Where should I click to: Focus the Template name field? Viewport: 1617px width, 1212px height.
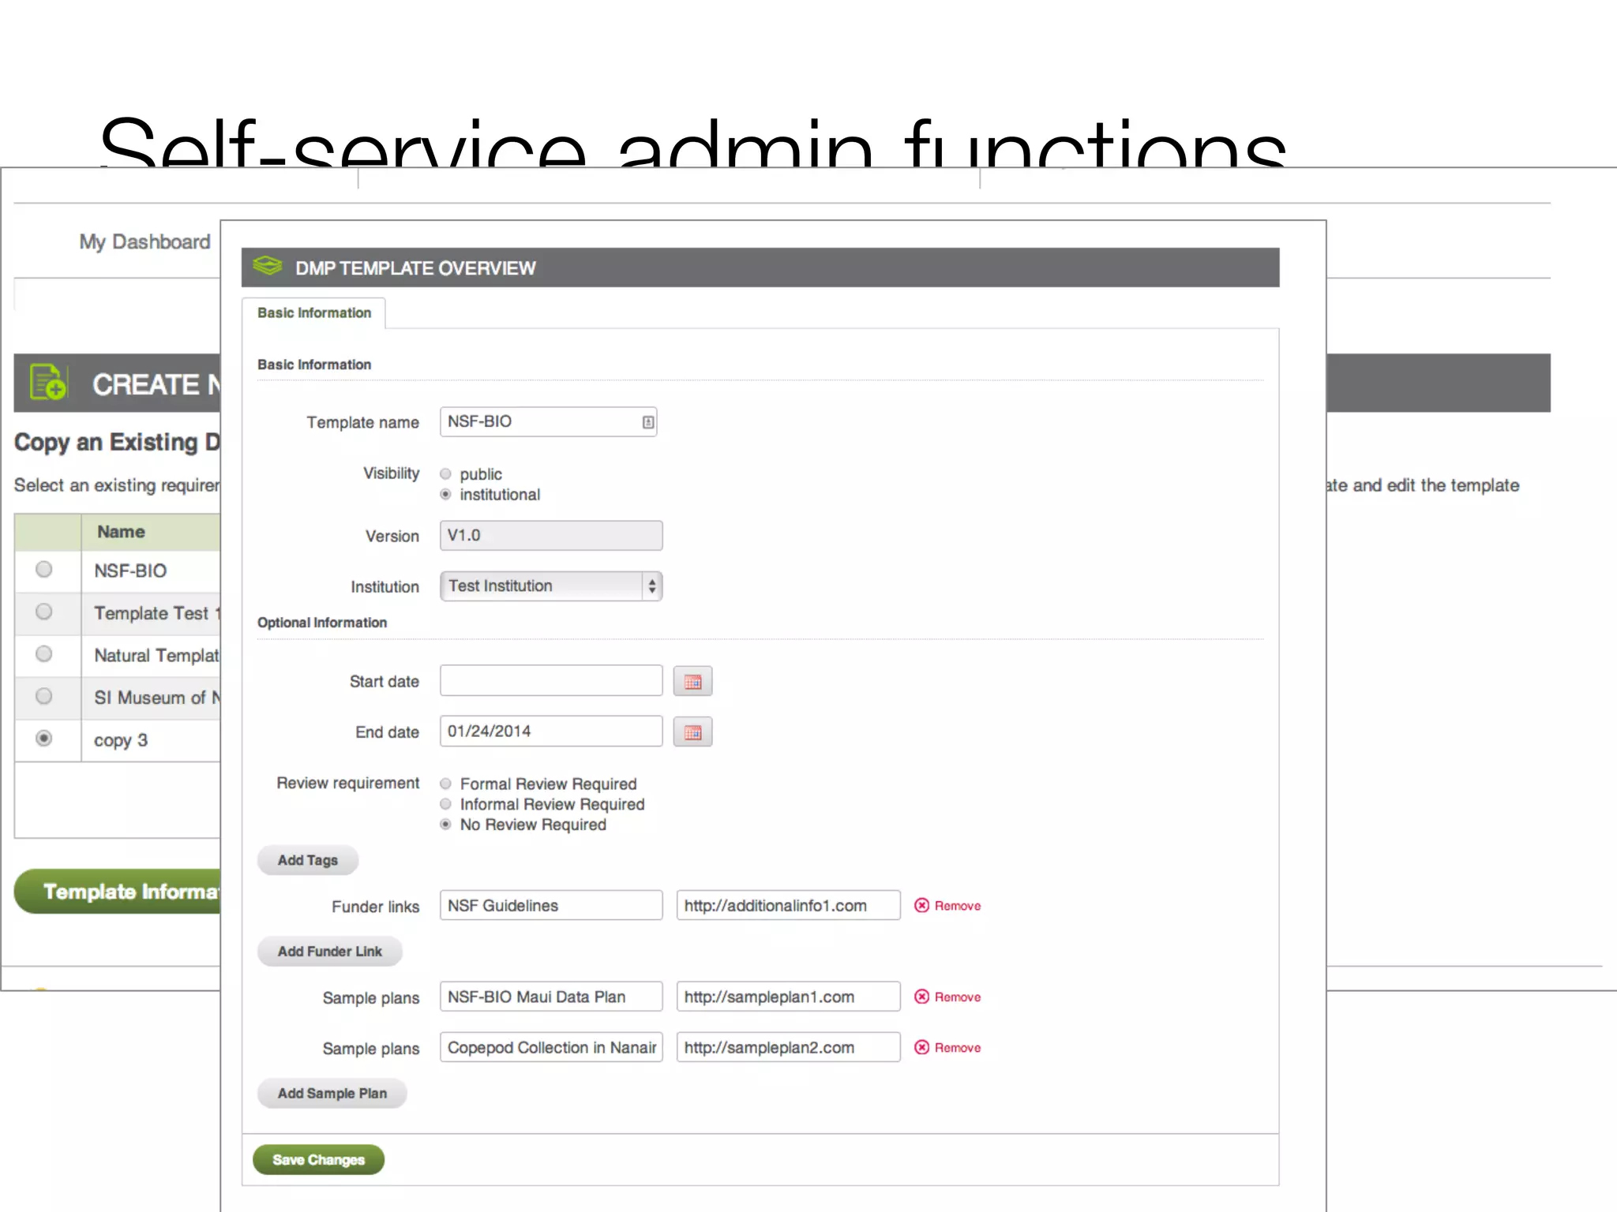coord(548,422)
